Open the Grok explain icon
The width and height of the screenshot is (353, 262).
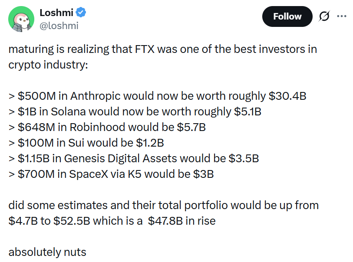pos(324,16)
